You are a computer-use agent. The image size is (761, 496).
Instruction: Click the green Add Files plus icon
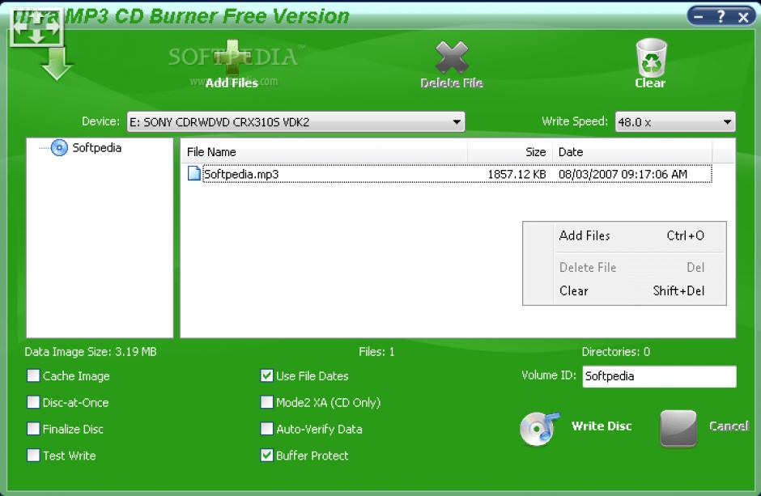tap(232, 58)
